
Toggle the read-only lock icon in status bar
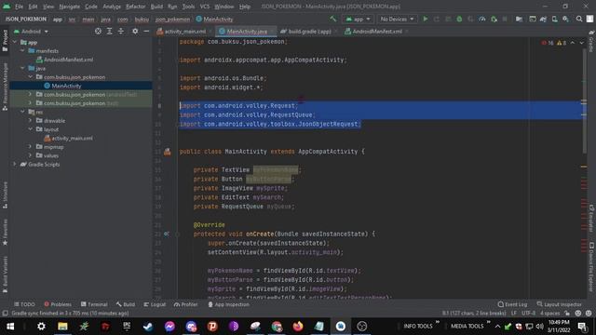pyautogui.click(x=567, y=314)
